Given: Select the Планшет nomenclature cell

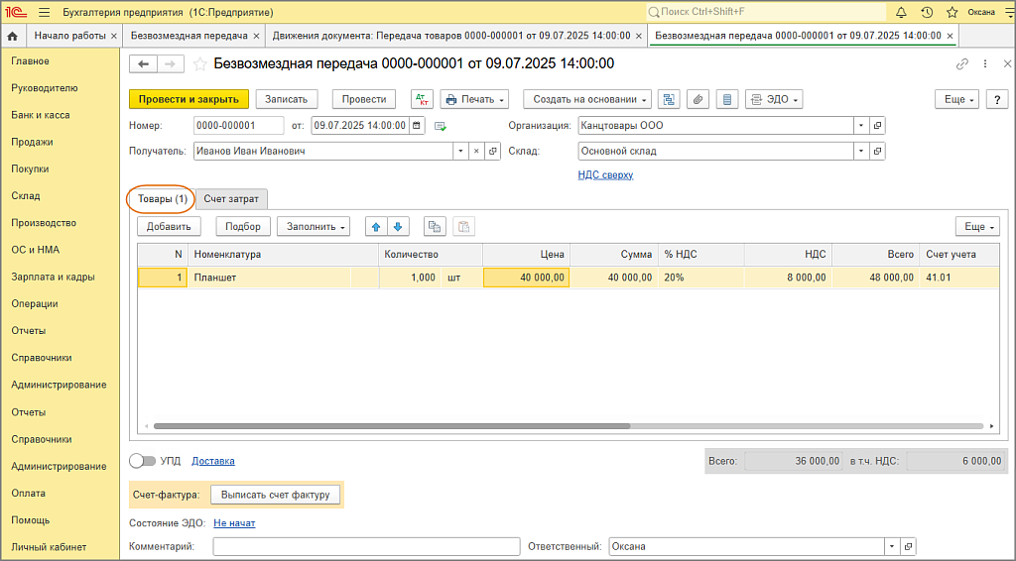Looking at the screenshot, I should coord(269,278).
